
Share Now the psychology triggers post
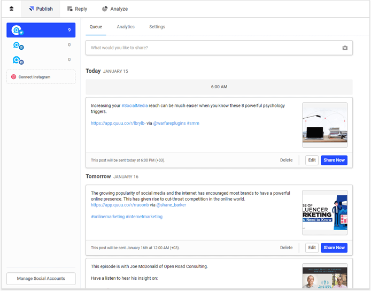pos(334,160)
